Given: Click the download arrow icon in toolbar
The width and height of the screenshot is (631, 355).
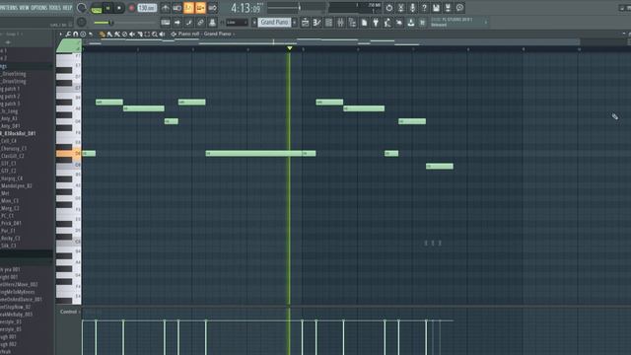Looking at the screenshot, I should (x=410, y=22).
